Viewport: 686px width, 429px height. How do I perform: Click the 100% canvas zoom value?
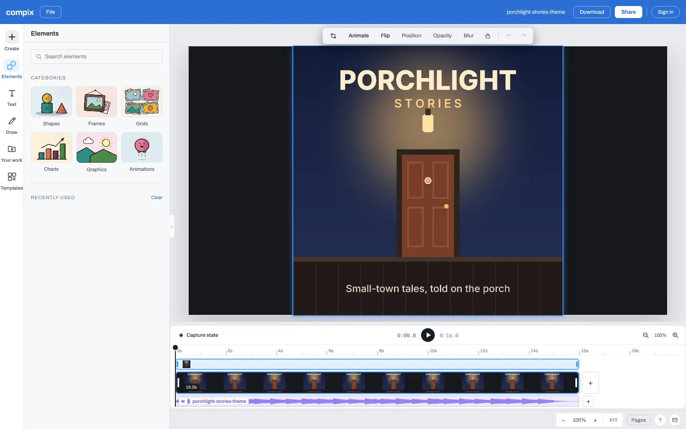click(579, 420)
